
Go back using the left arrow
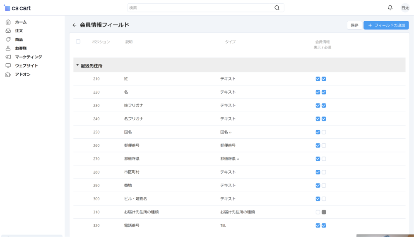pos(75,25)
